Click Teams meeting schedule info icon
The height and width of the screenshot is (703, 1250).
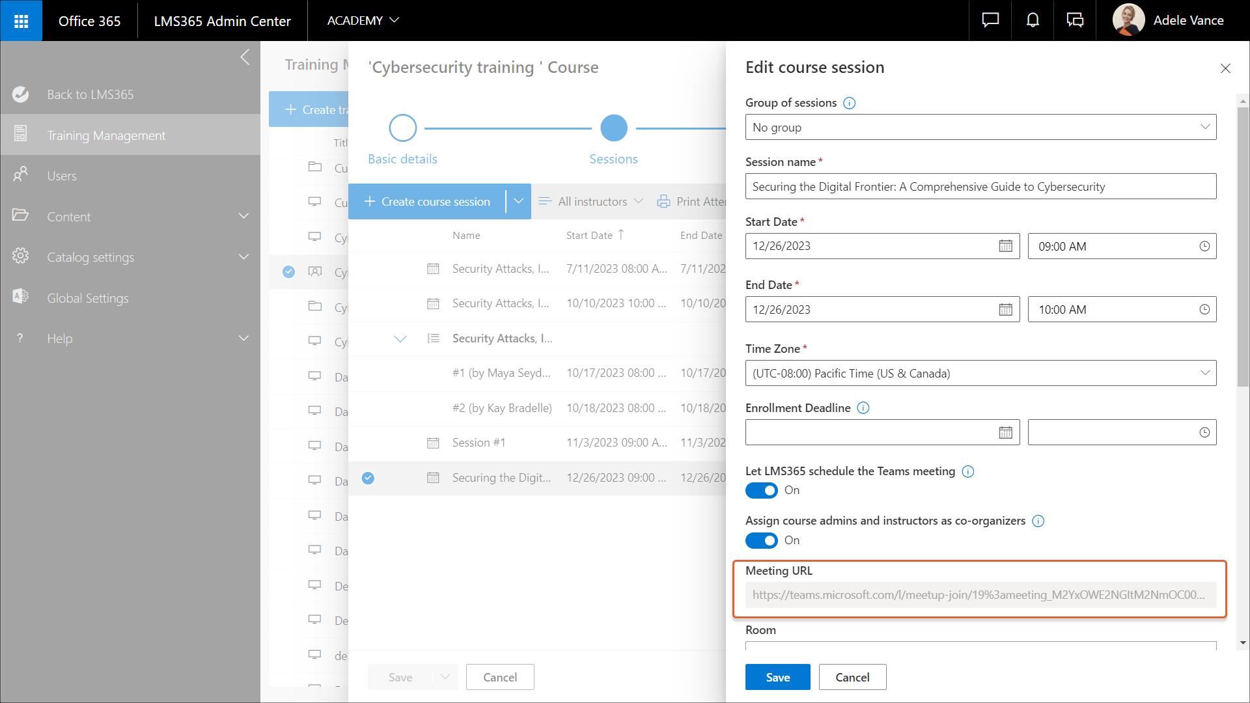pos(968,471)
